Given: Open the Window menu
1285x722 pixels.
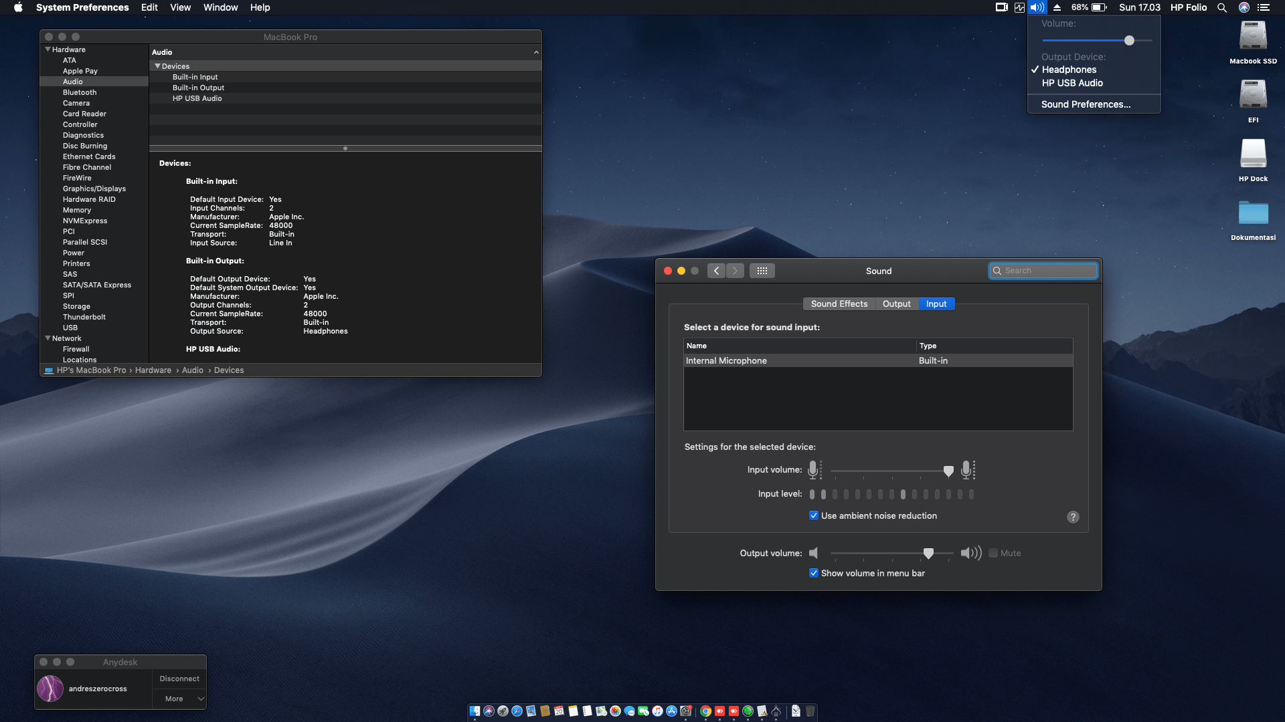Looking at the screenshot, I should 220,7.
